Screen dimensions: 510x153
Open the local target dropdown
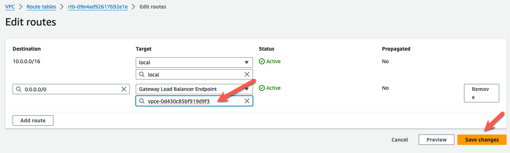(194, 62)
